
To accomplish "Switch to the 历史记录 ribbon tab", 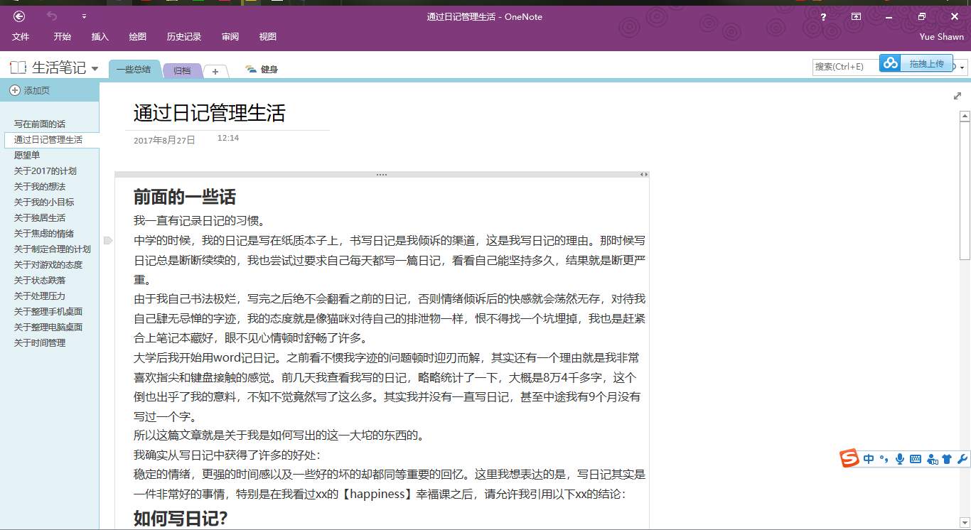I will point(184,37).
